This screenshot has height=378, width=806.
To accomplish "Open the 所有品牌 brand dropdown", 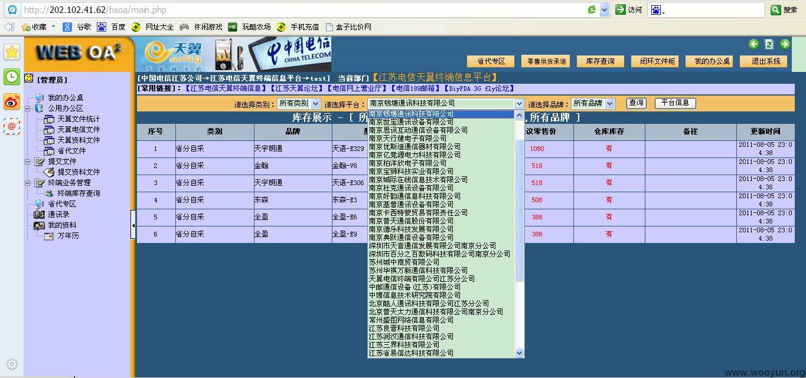I will pos(593,103).
